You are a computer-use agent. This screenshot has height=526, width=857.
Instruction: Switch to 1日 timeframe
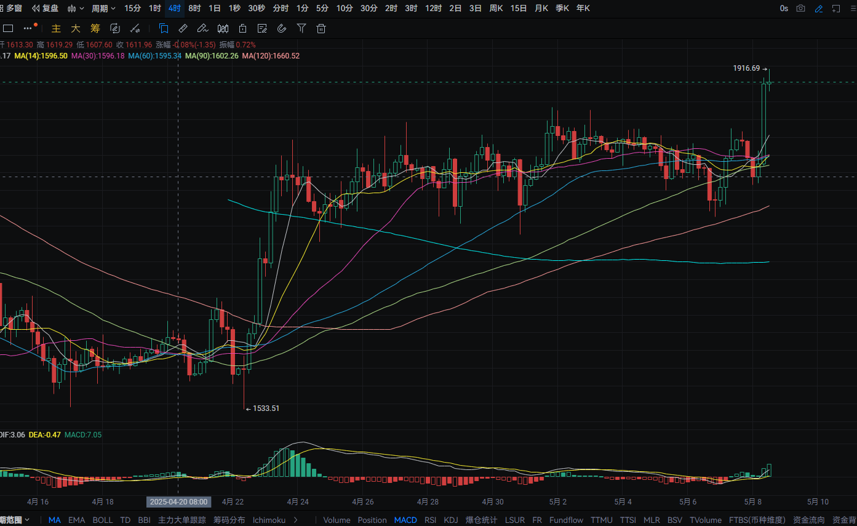[214, 9]
